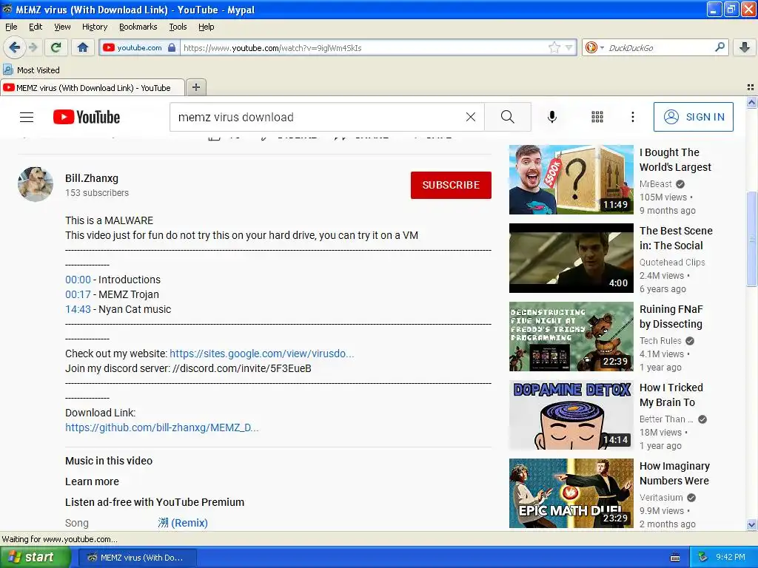Click the Most Visited bookmarks folder

tap(31, 70)
